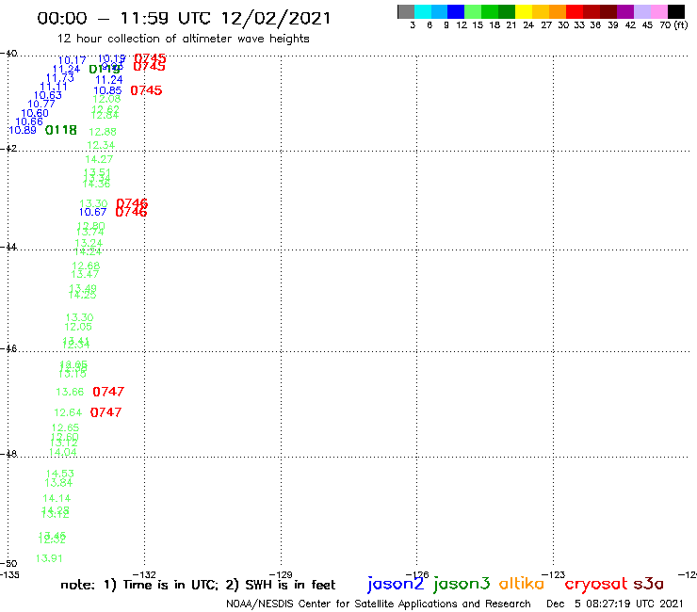Click the '12 hour collection of altimeter wave heights' subtitle
The width and height of the screenshot is (697, 612).
[x=183, y=39]
